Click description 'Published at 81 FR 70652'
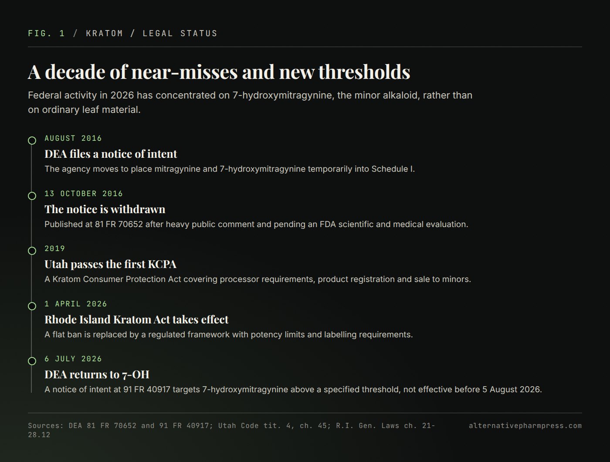 (x=256, y=224)
